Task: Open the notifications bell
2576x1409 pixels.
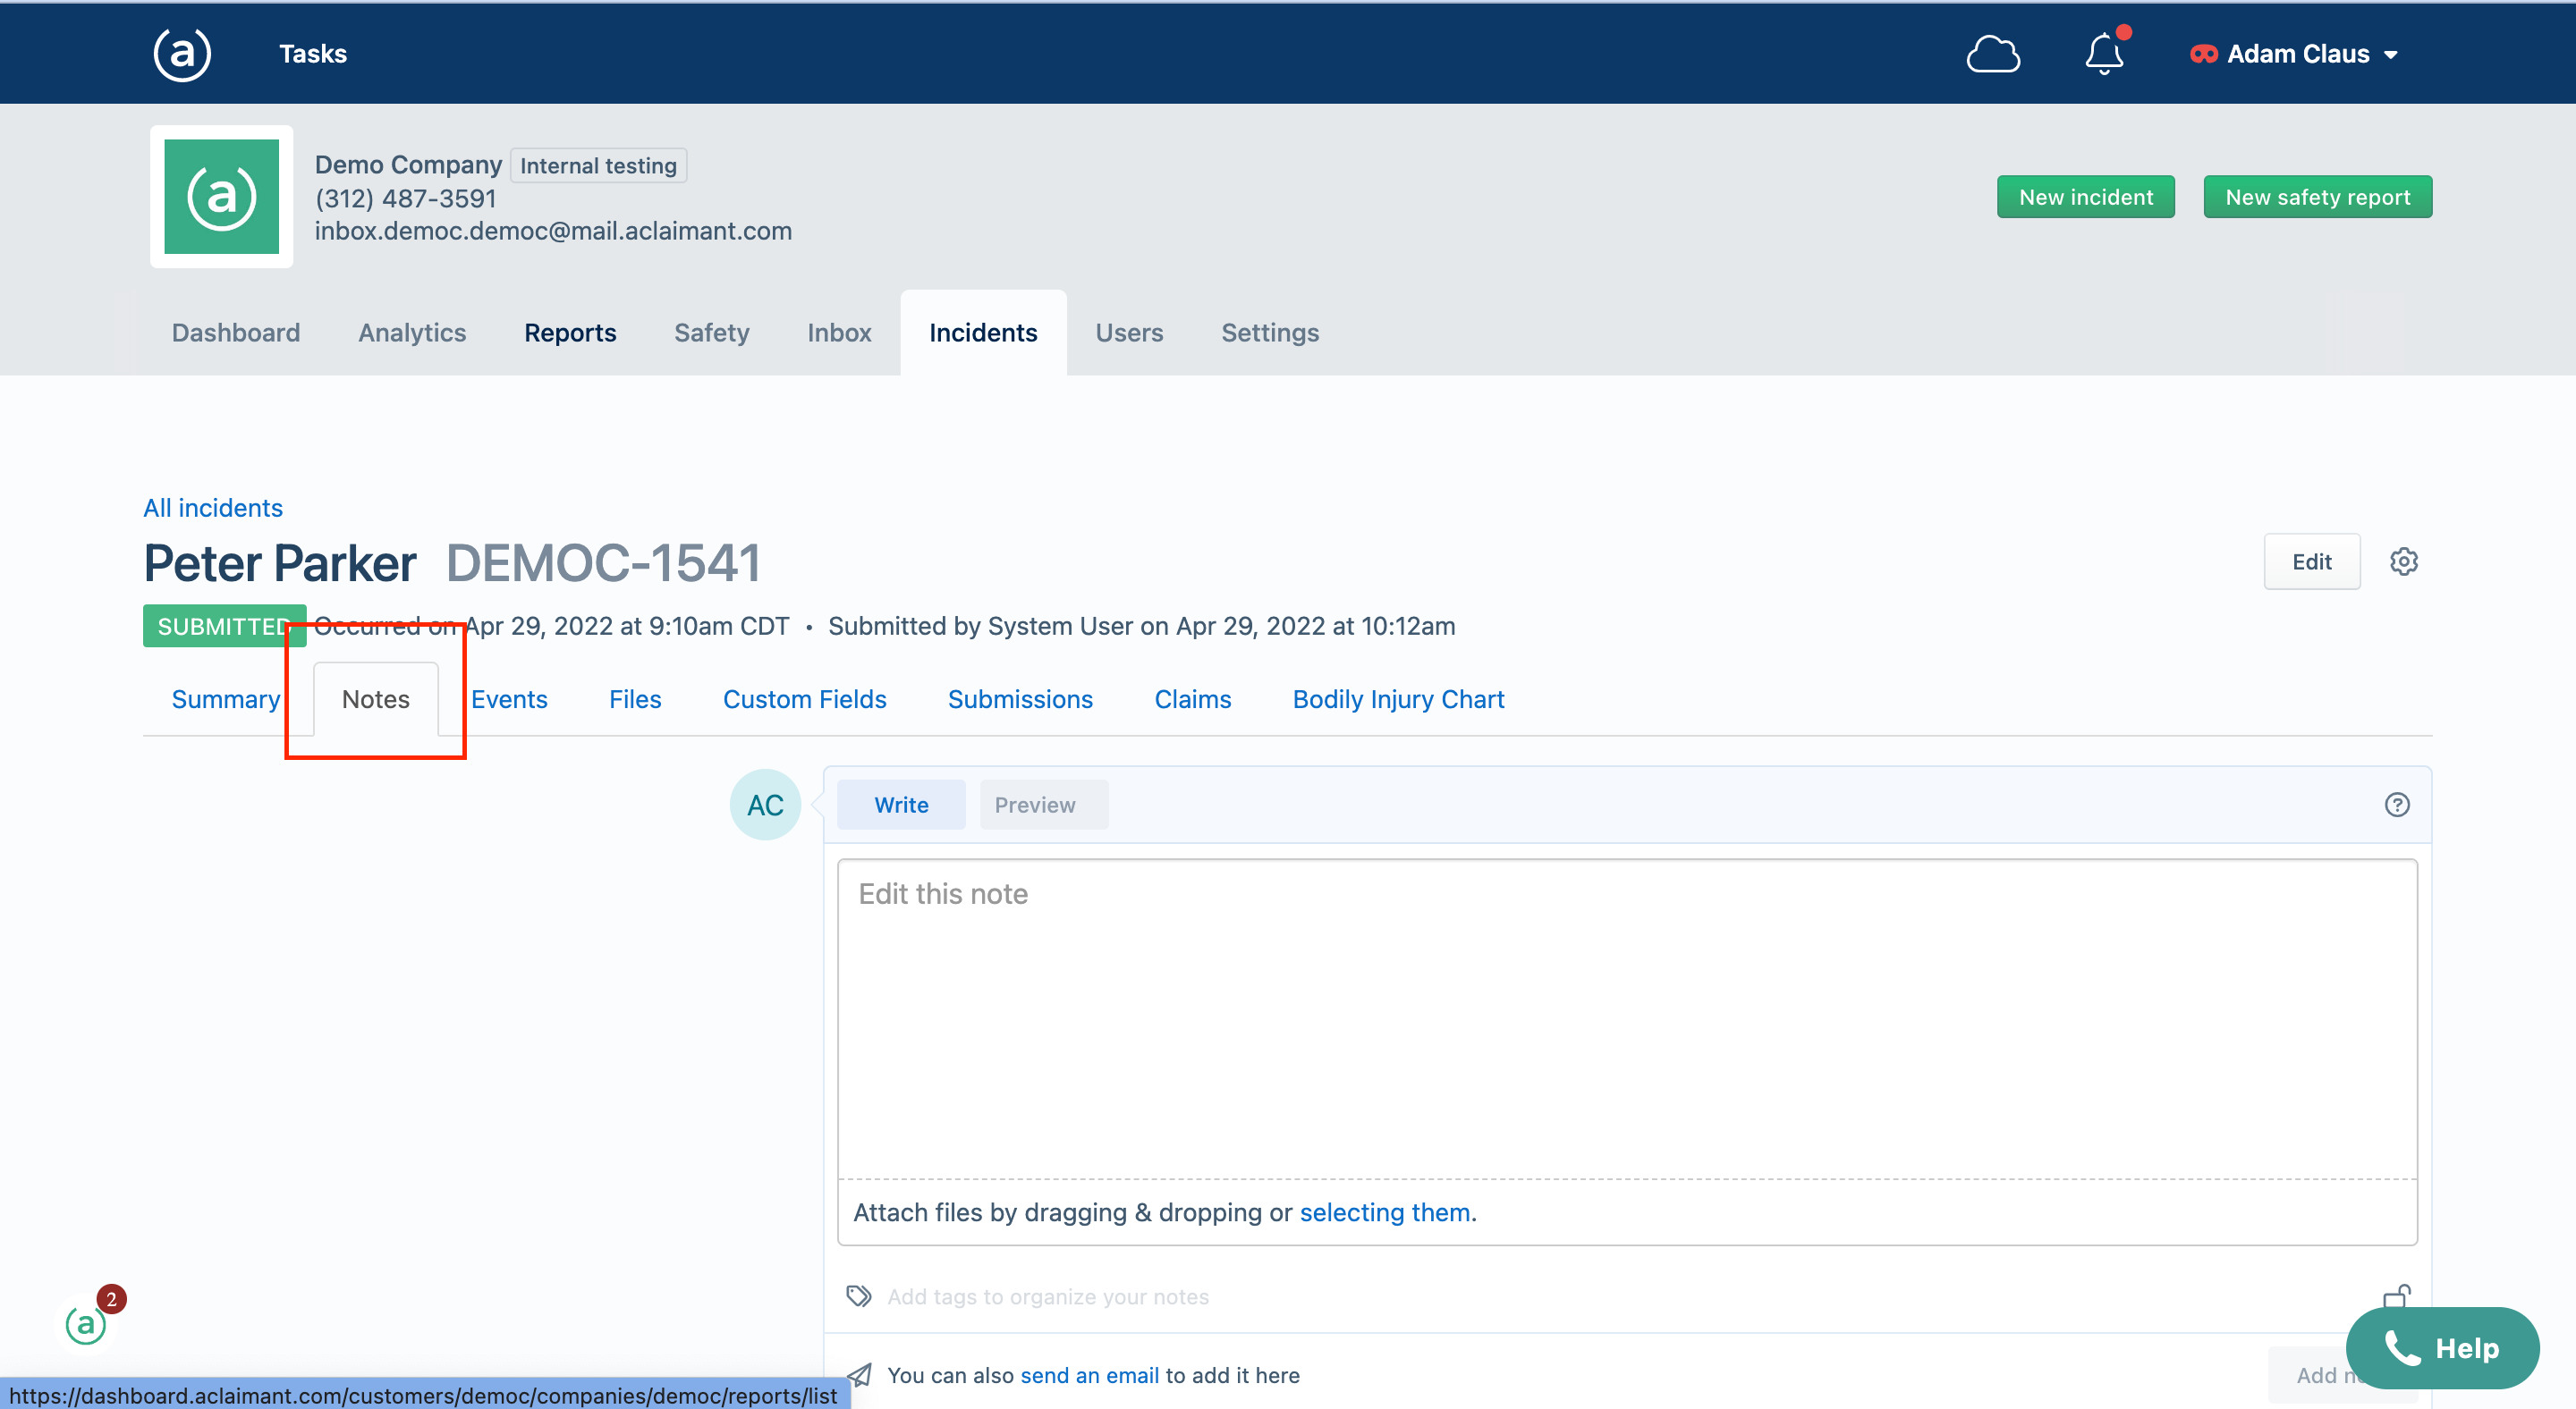Action: (x=2104, y=54)
